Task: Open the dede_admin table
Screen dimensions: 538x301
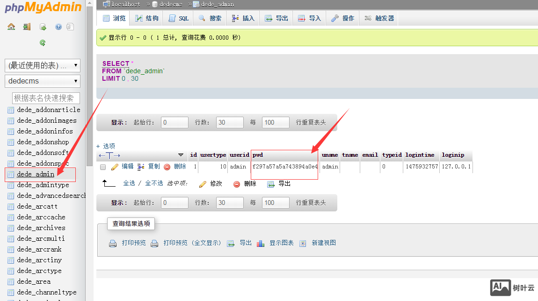Action: click(36, 174)
